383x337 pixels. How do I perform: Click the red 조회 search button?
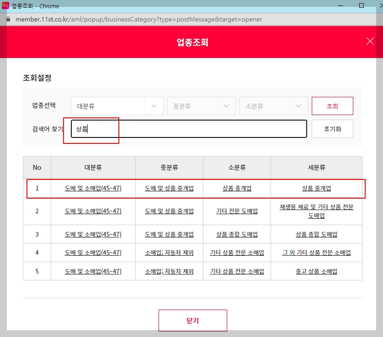(332, 106)
